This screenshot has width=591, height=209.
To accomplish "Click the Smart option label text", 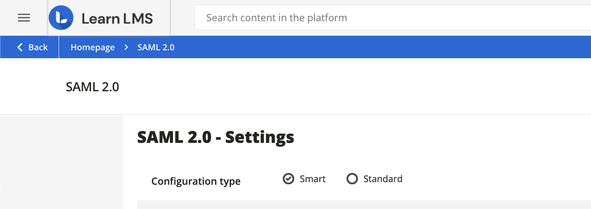I will (313, 179).
